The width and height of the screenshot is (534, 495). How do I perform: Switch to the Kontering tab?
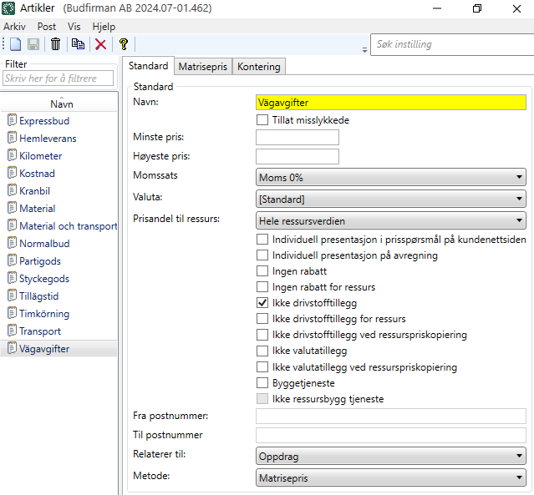259,67
